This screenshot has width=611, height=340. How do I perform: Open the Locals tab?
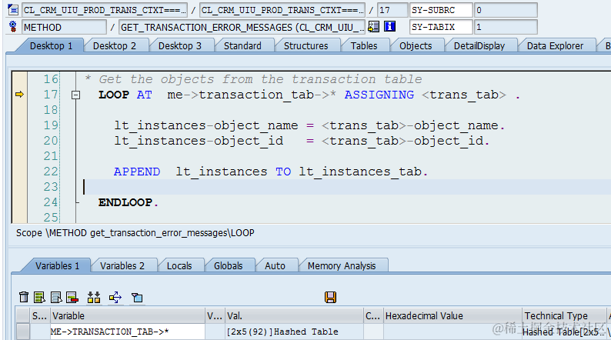coord(179,266)
